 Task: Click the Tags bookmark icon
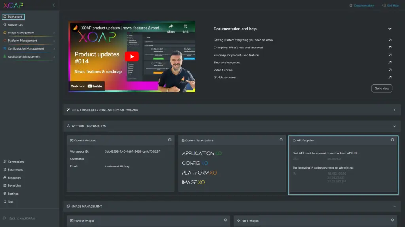point(5,201)
